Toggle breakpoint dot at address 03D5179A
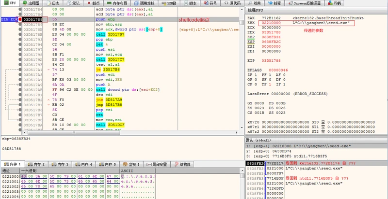388x199 pixels. (x=20, y=59)
